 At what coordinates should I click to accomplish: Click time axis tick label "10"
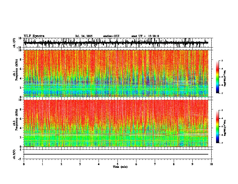click(211, 164)
